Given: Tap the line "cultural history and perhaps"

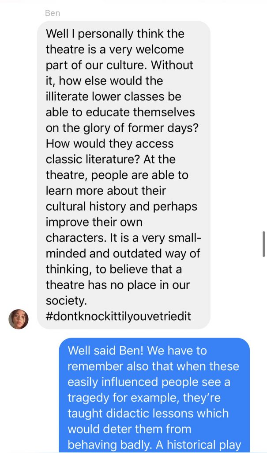Looking at the screenshot, I should point(121,206).
